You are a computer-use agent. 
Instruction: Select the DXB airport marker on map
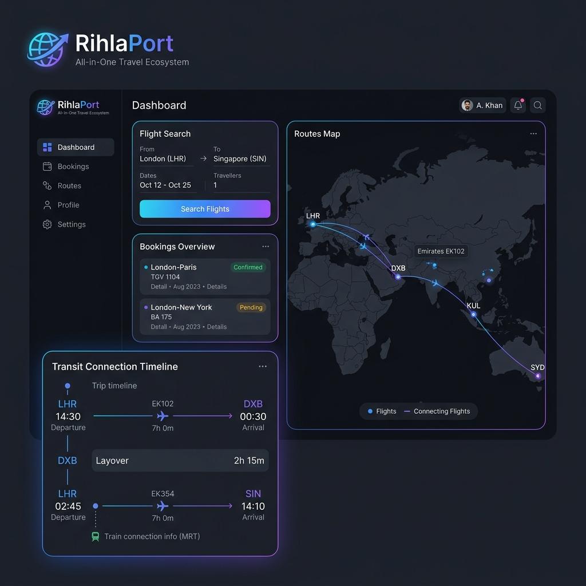pyautogui.click(x=398, y=277)
